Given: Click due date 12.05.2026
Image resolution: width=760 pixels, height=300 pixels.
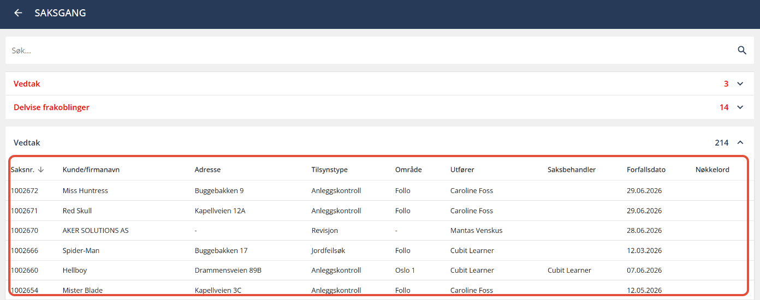Looking at the screenshot, I should [x=644, y=290].
